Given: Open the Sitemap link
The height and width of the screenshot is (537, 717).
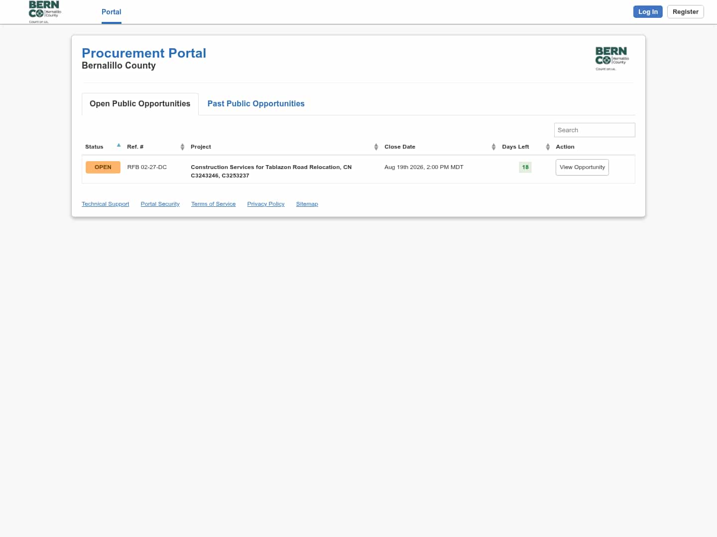Looking at the screenshot, I should 307,204.
